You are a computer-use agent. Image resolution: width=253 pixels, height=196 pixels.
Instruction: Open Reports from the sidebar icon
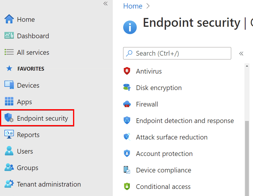coord(9,134)
